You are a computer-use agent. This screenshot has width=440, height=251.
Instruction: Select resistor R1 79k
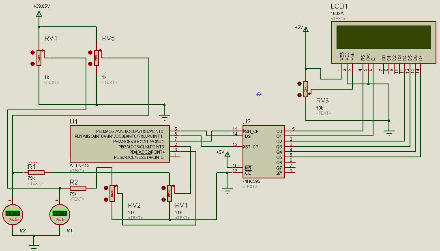tap(36, 172)
